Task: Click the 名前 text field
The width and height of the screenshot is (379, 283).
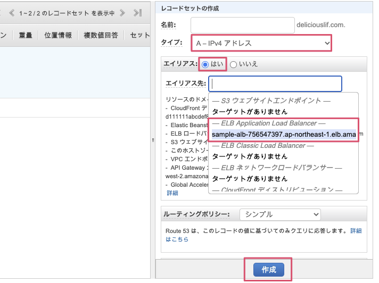Action: 242,25
